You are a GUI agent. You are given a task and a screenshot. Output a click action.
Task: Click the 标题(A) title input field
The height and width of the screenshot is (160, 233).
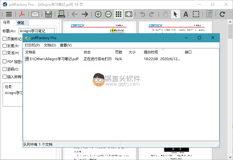coord(37,31)
